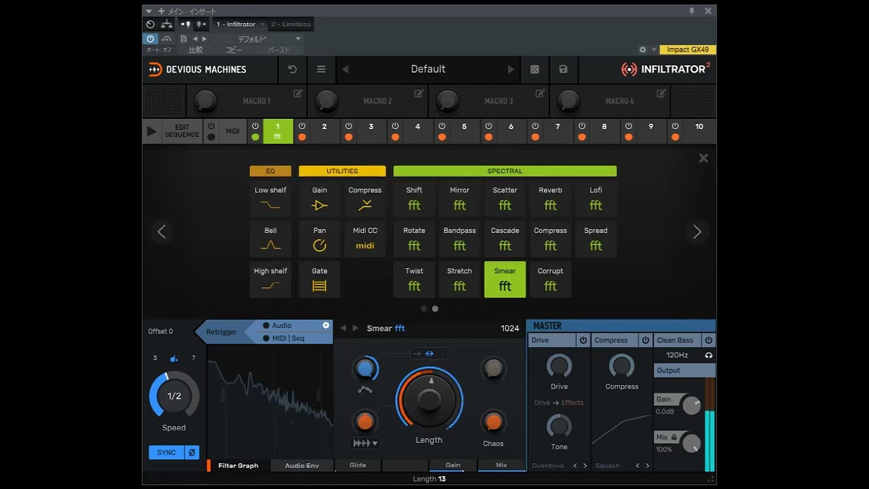The width and height of the screenshot is (869, 489).
Task: Toggle the Drive power button
Action: [x=583, y=340]
